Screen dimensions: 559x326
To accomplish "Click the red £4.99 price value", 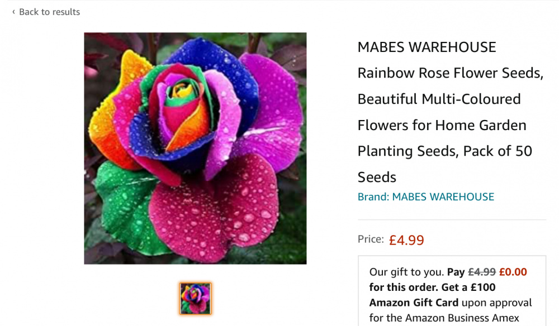I will (x=406, y=240).
